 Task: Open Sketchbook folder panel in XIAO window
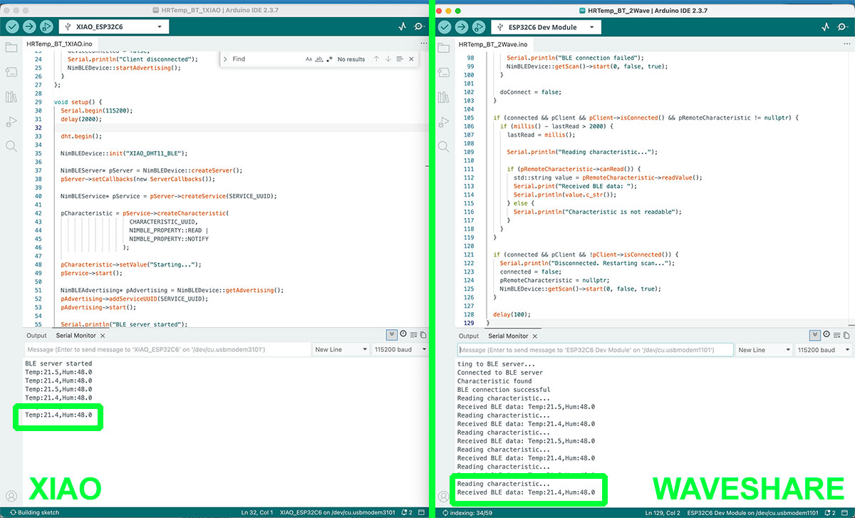(11, 48)
